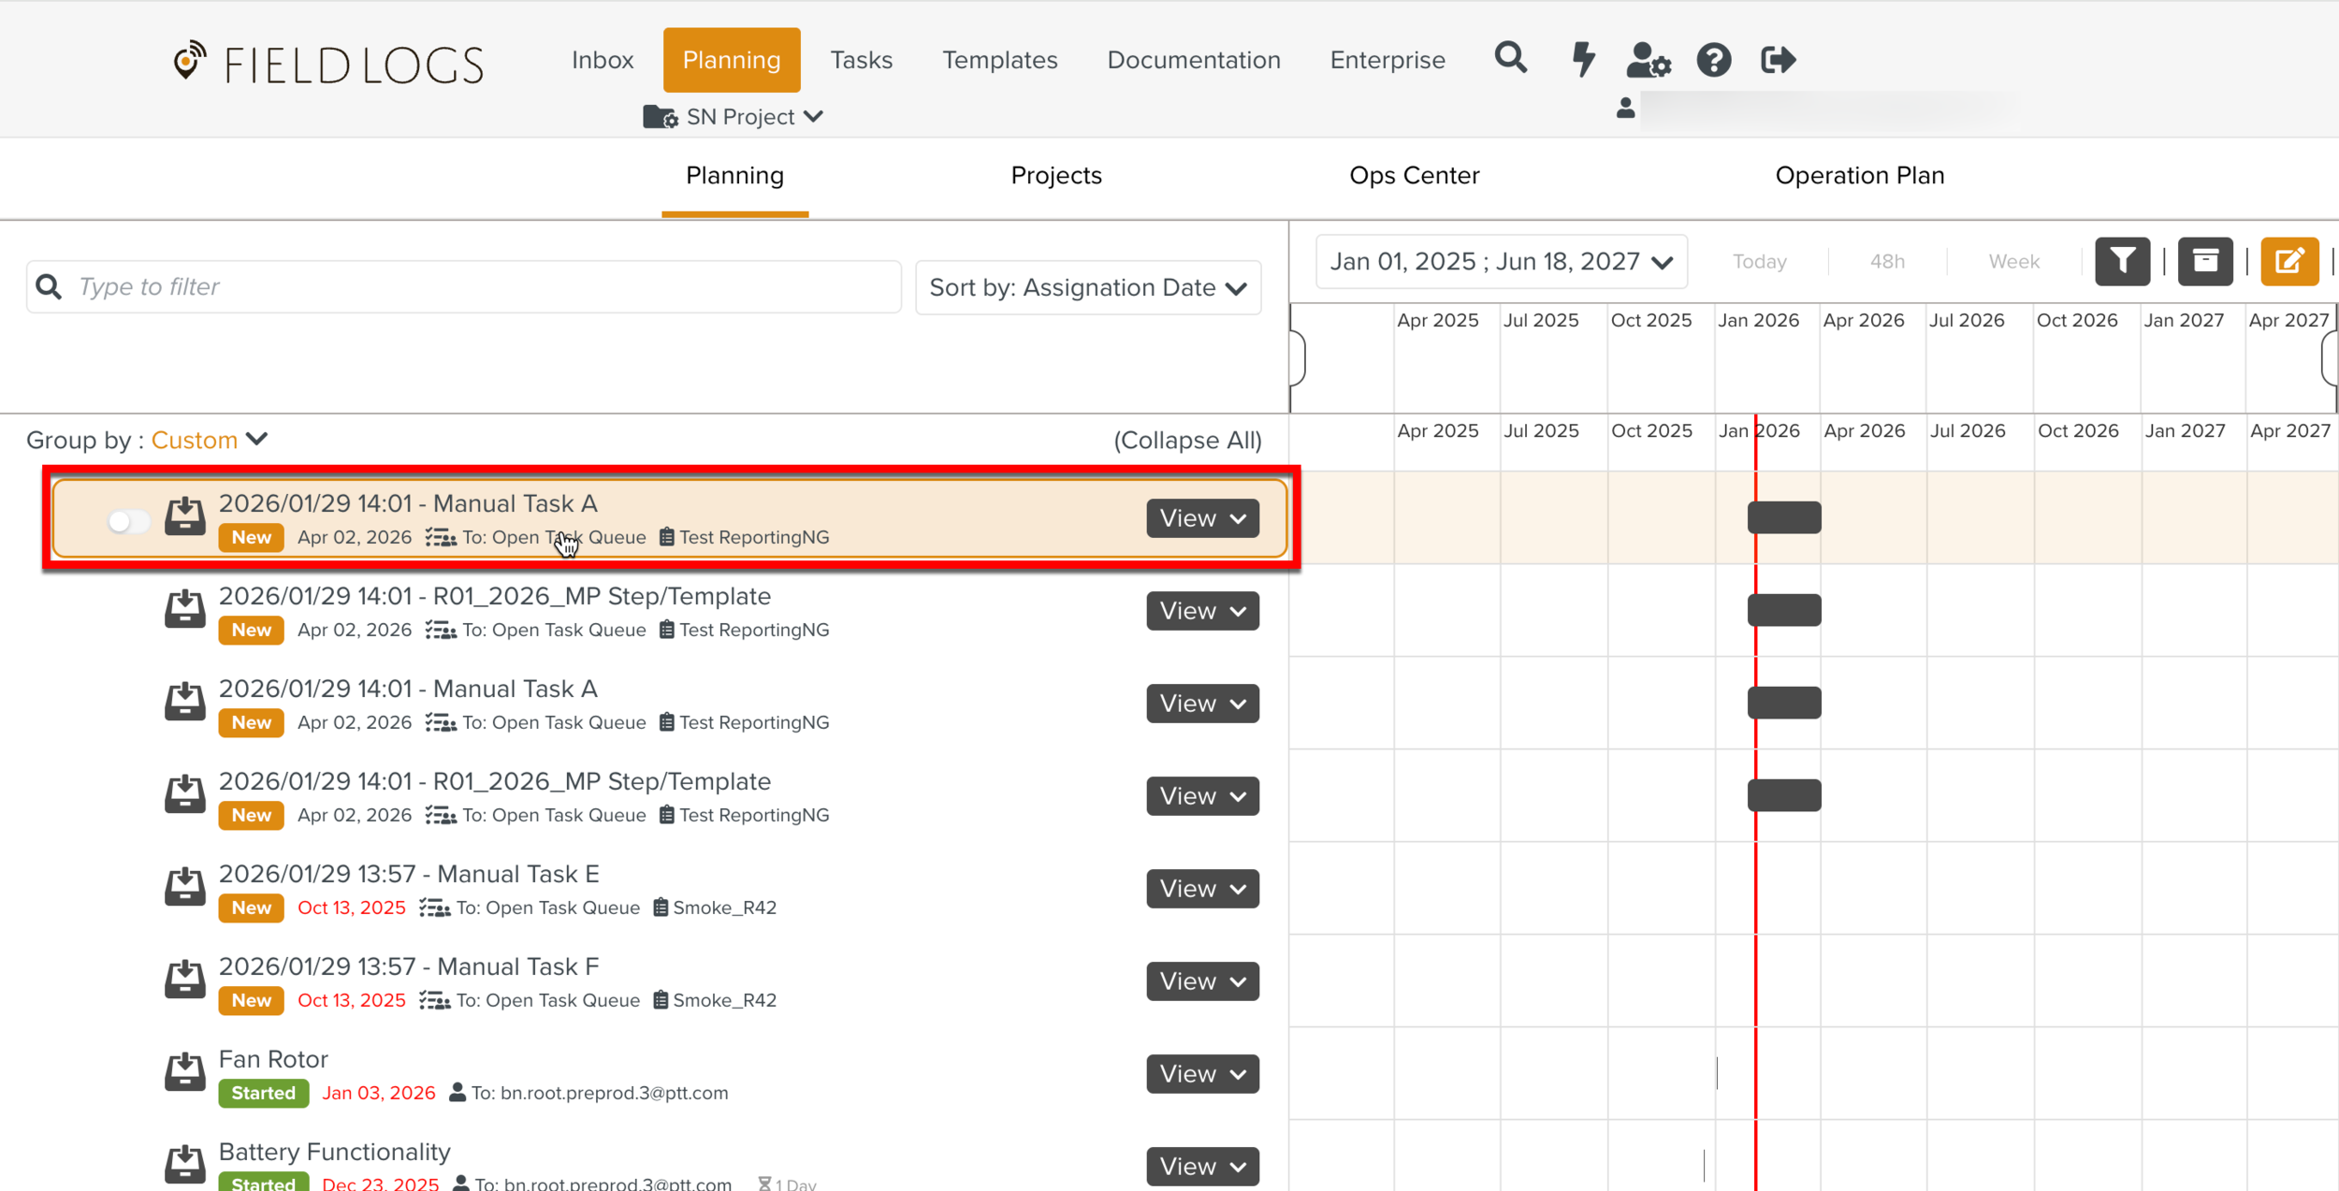Open the filter funnel button

(2122, 261)
